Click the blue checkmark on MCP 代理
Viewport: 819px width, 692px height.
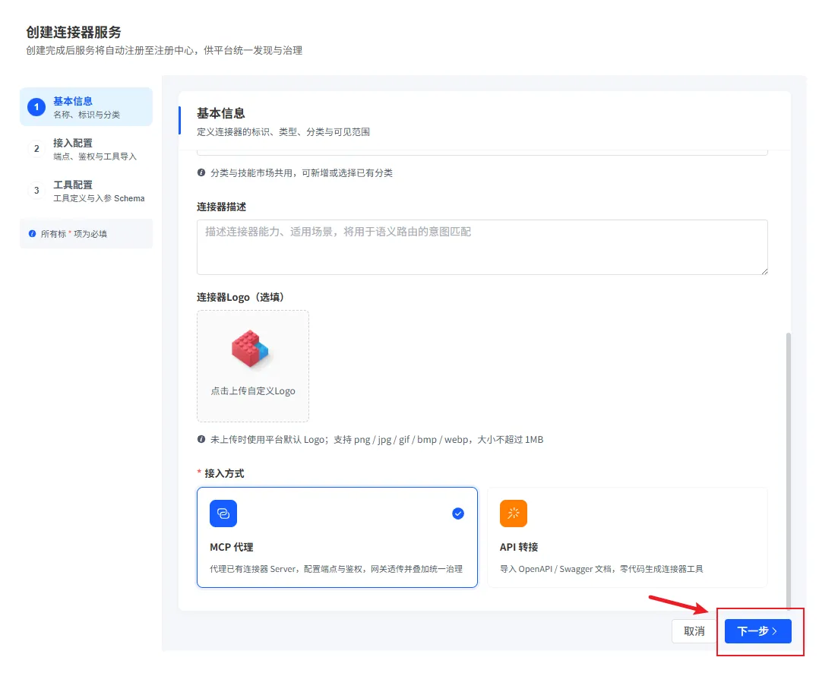coord(458,513)
